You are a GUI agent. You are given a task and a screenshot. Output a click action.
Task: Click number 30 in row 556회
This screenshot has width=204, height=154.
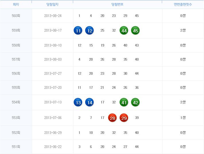click(125, 74)
